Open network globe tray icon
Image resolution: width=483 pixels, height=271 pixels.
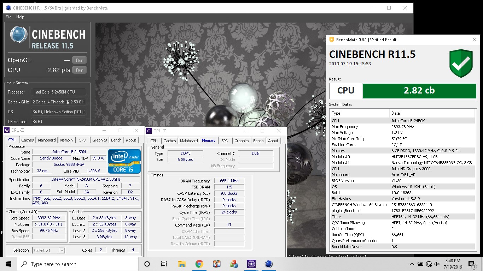pos(429,264)
